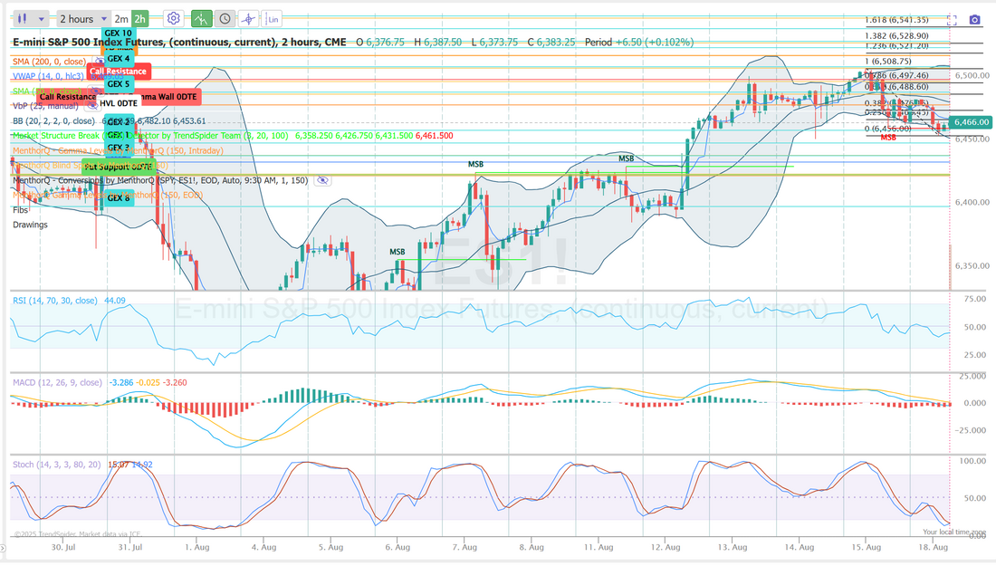Viewport: 996px width, 566px height.
Task: Click the GEX 4 level label
Action: (118, 59)
